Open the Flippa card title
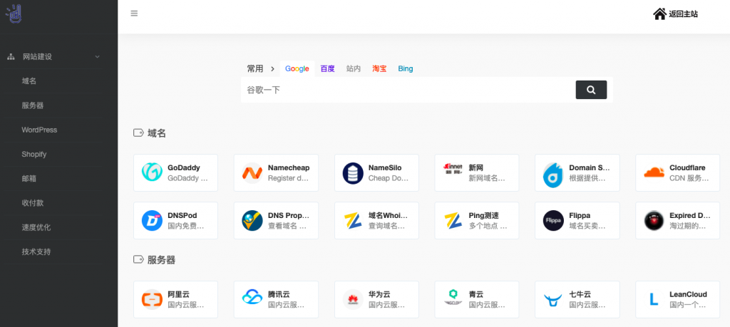The width and height of the screenshot is (730, 327). pos(580,216)
